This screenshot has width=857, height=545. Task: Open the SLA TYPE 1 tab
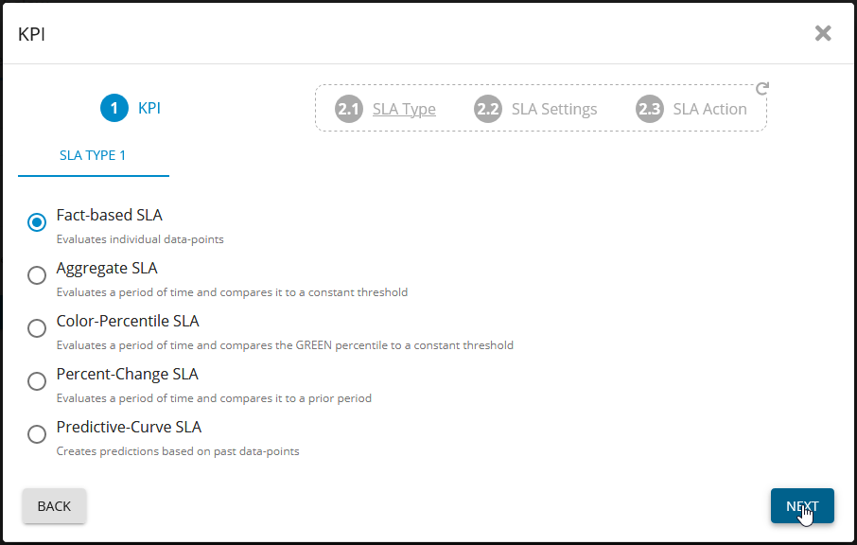pyautogui.click(x=93, y=155)
